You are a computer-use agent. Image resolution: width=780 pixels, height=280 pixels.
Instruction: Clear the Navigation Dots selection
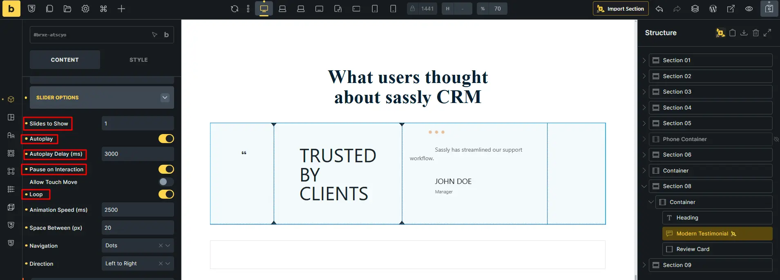(161, 246)
